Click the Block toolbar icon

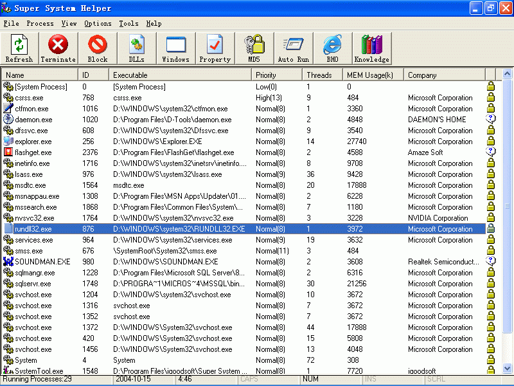(98, 48)
